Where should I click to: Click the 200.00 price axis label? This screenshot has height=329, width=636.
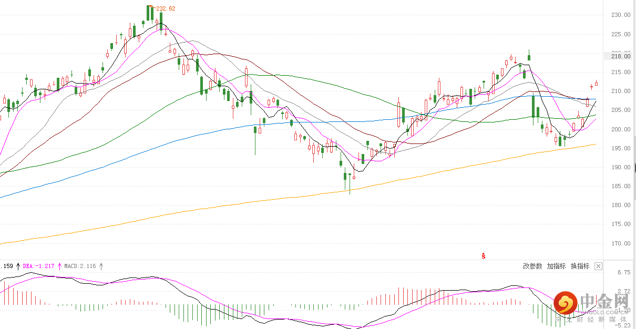621,129
